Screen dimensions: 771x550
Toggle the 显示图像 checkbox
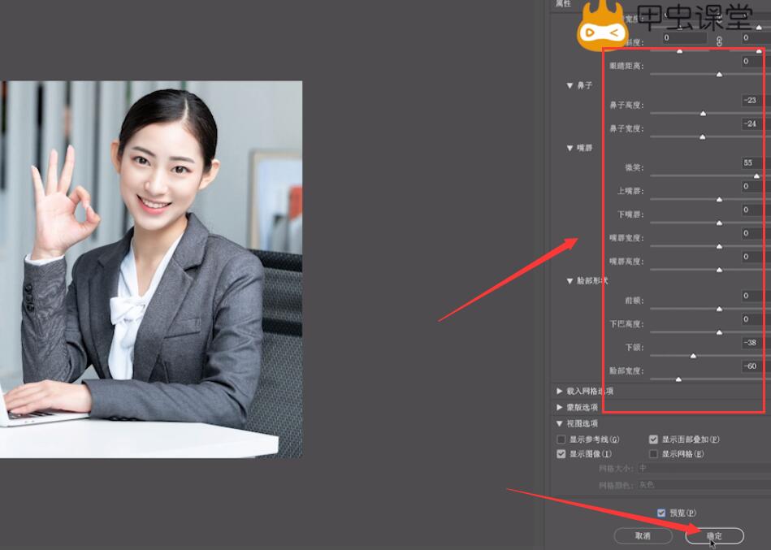(561, 454)
